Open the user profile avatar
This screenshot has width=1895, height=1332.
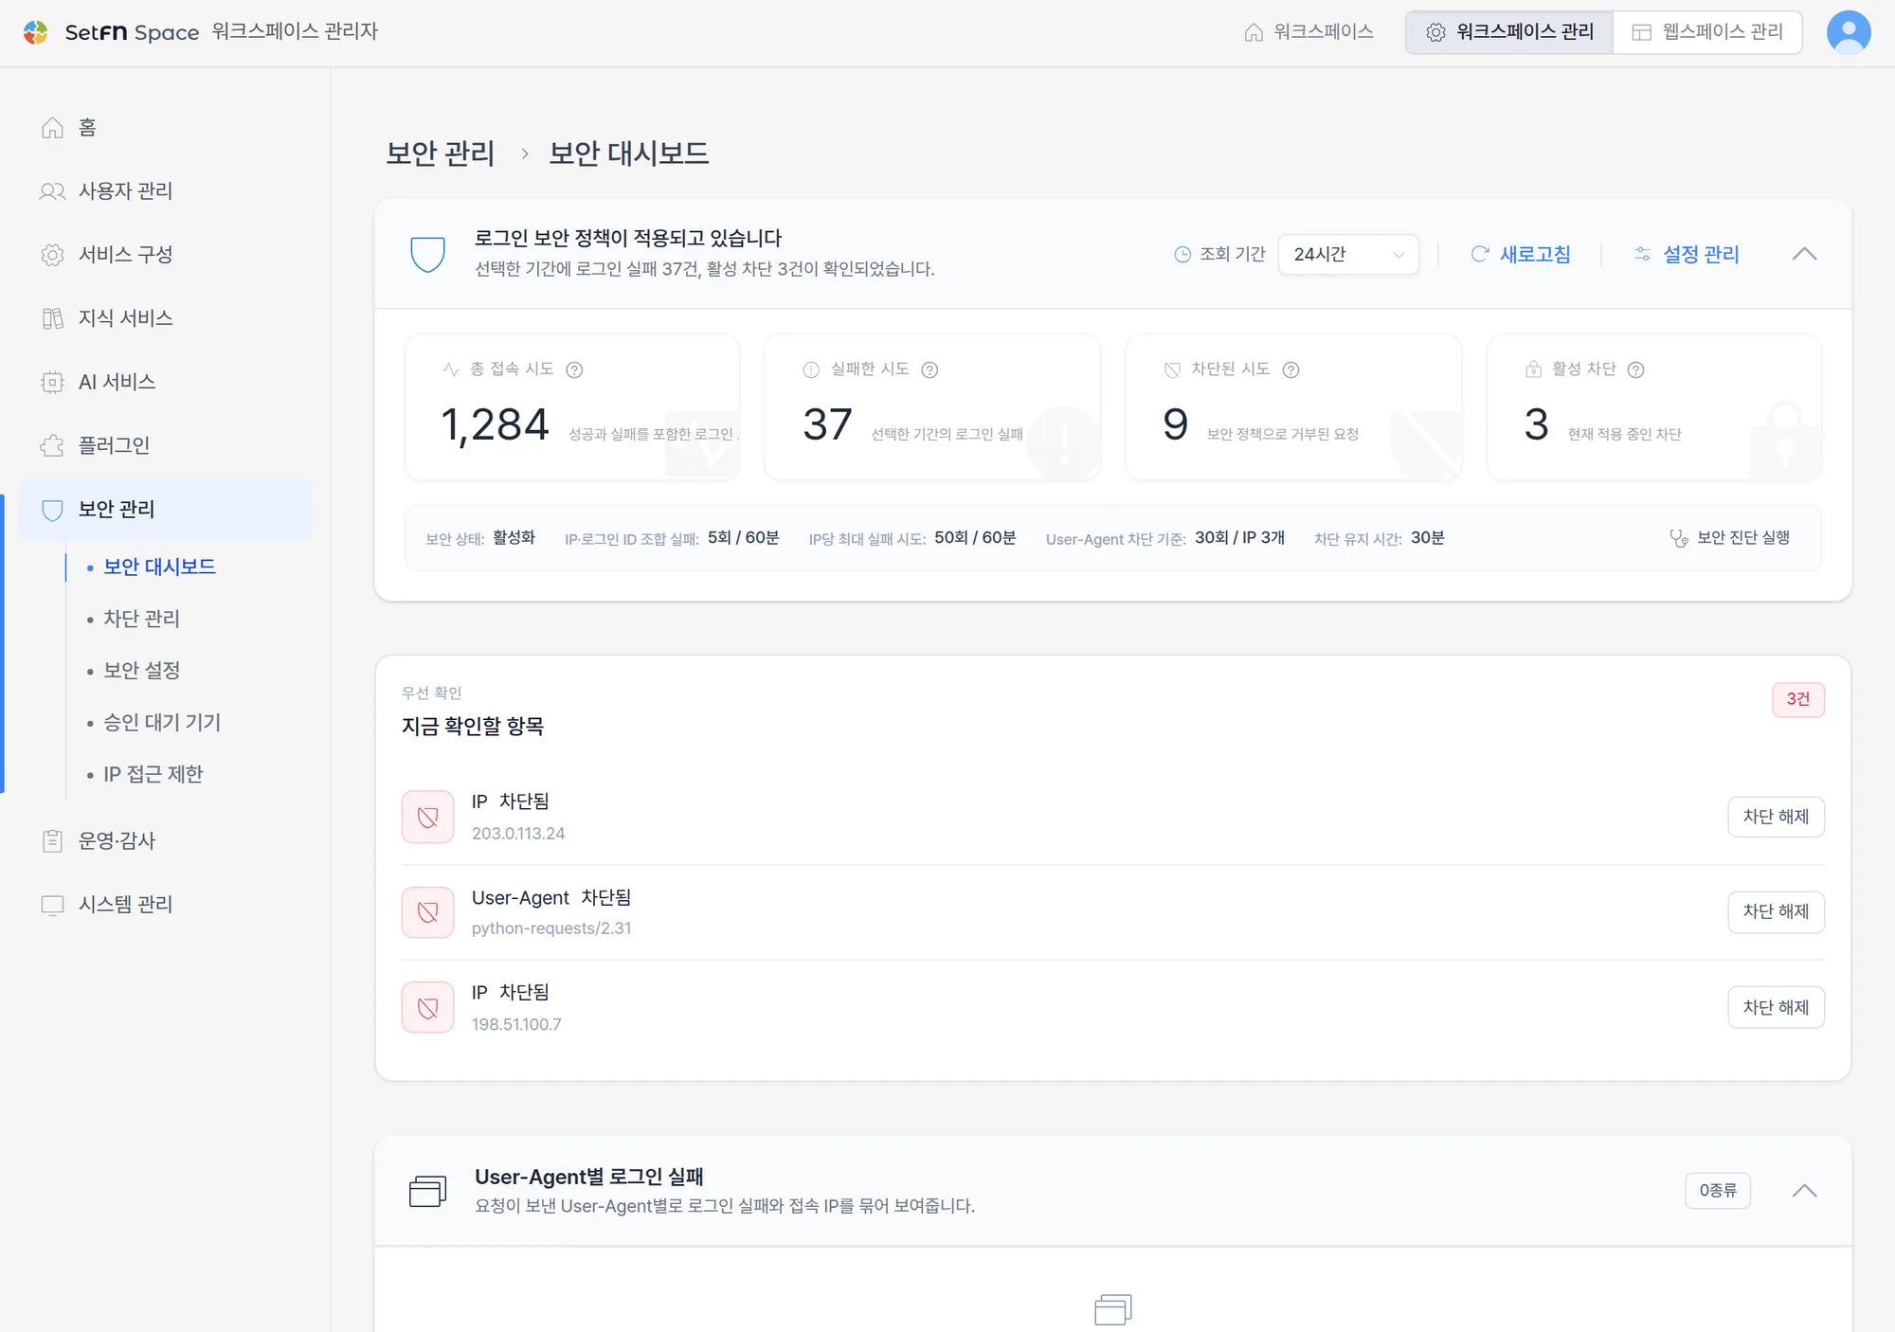pyautogui.click(x=1849, y=32)
